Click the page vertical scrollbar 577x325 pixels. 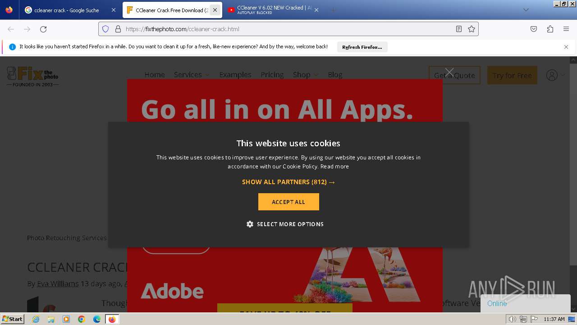click(573, 184)
